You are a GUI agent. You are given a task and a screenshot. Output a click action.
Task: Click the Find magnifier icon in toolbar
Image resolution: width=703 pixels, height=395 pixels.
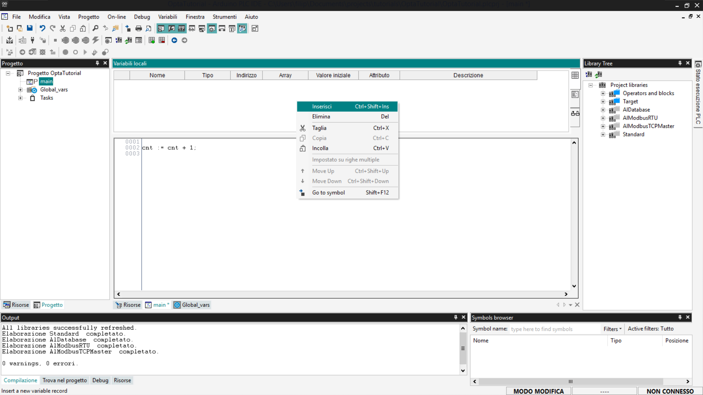[95, 28]
